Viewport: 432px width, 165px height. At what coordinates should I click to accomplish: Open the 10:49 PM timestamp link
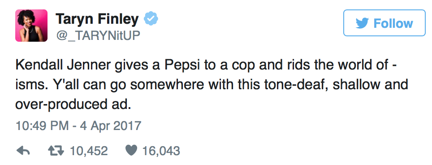pyautogui.click(x=41, y=126)
